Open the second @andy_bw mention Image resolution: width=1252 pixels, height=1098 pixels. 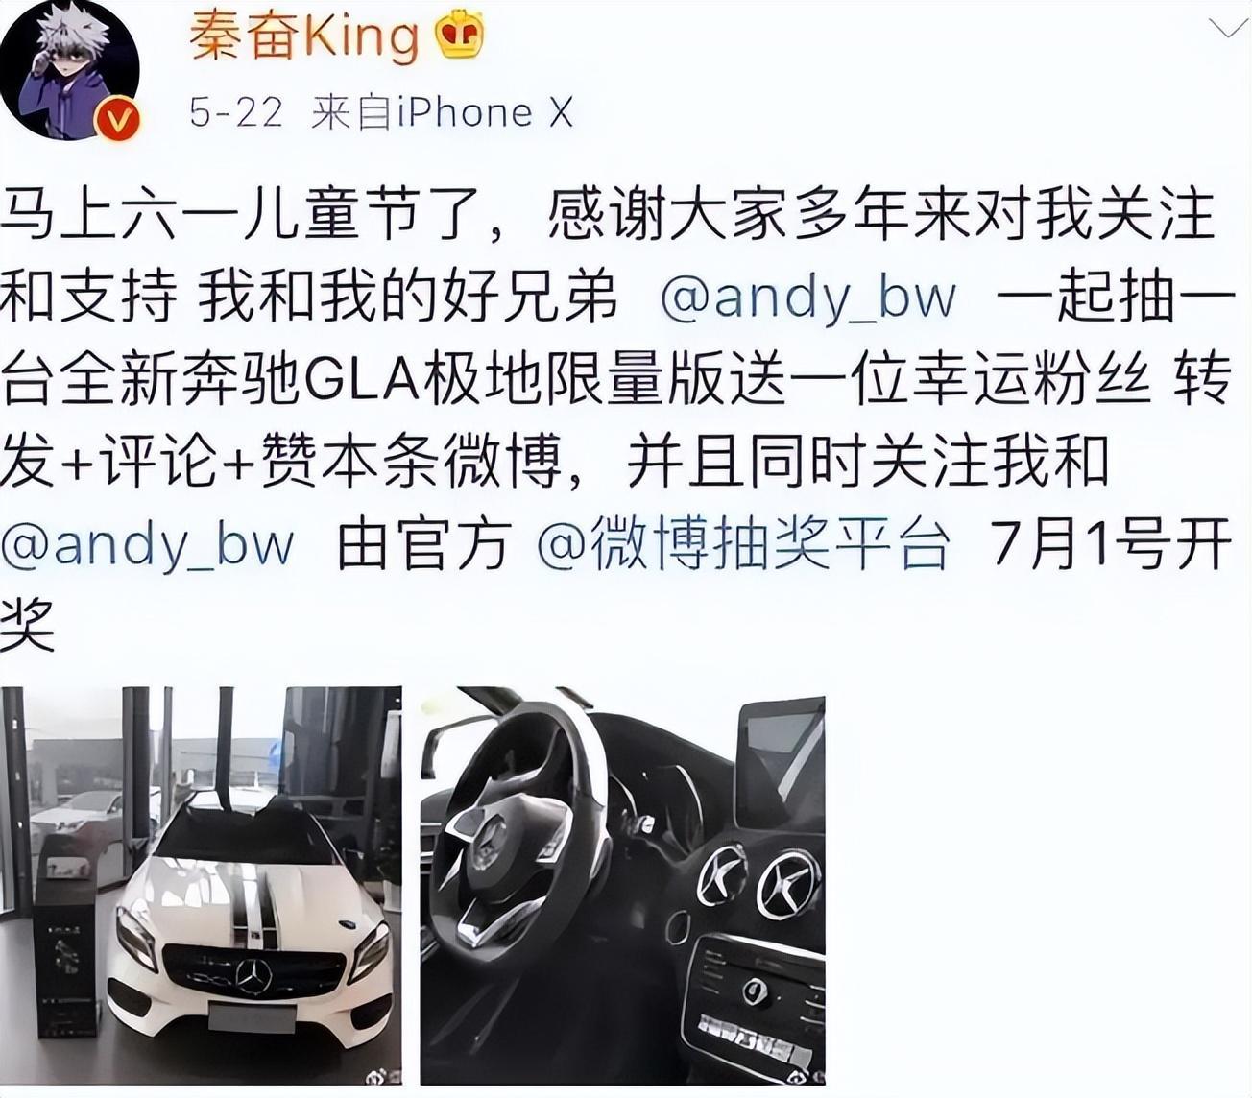(147, 545)
